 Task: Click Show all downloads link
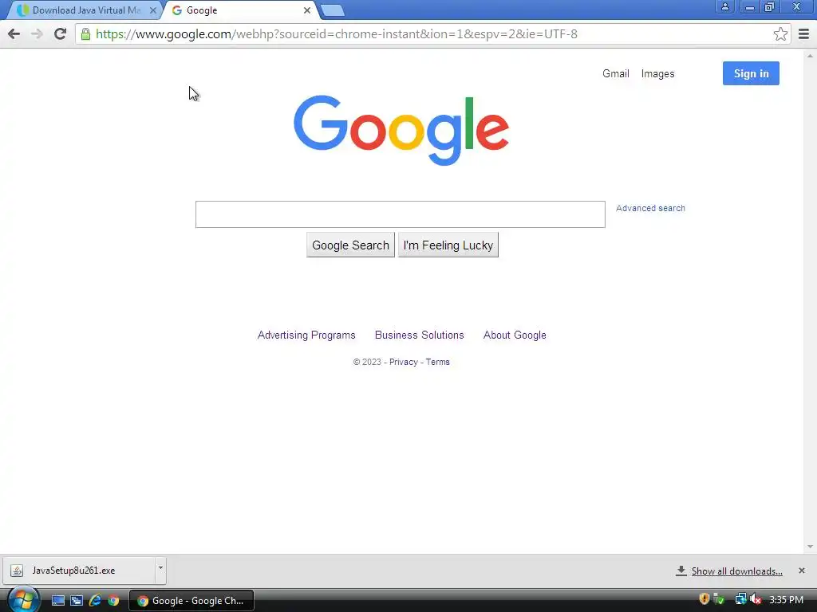coord(736,571)
